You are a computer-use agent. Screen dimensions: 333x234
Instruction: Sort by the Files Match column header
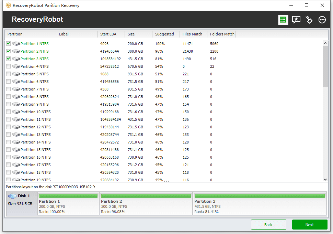click(x=194, y=34)
